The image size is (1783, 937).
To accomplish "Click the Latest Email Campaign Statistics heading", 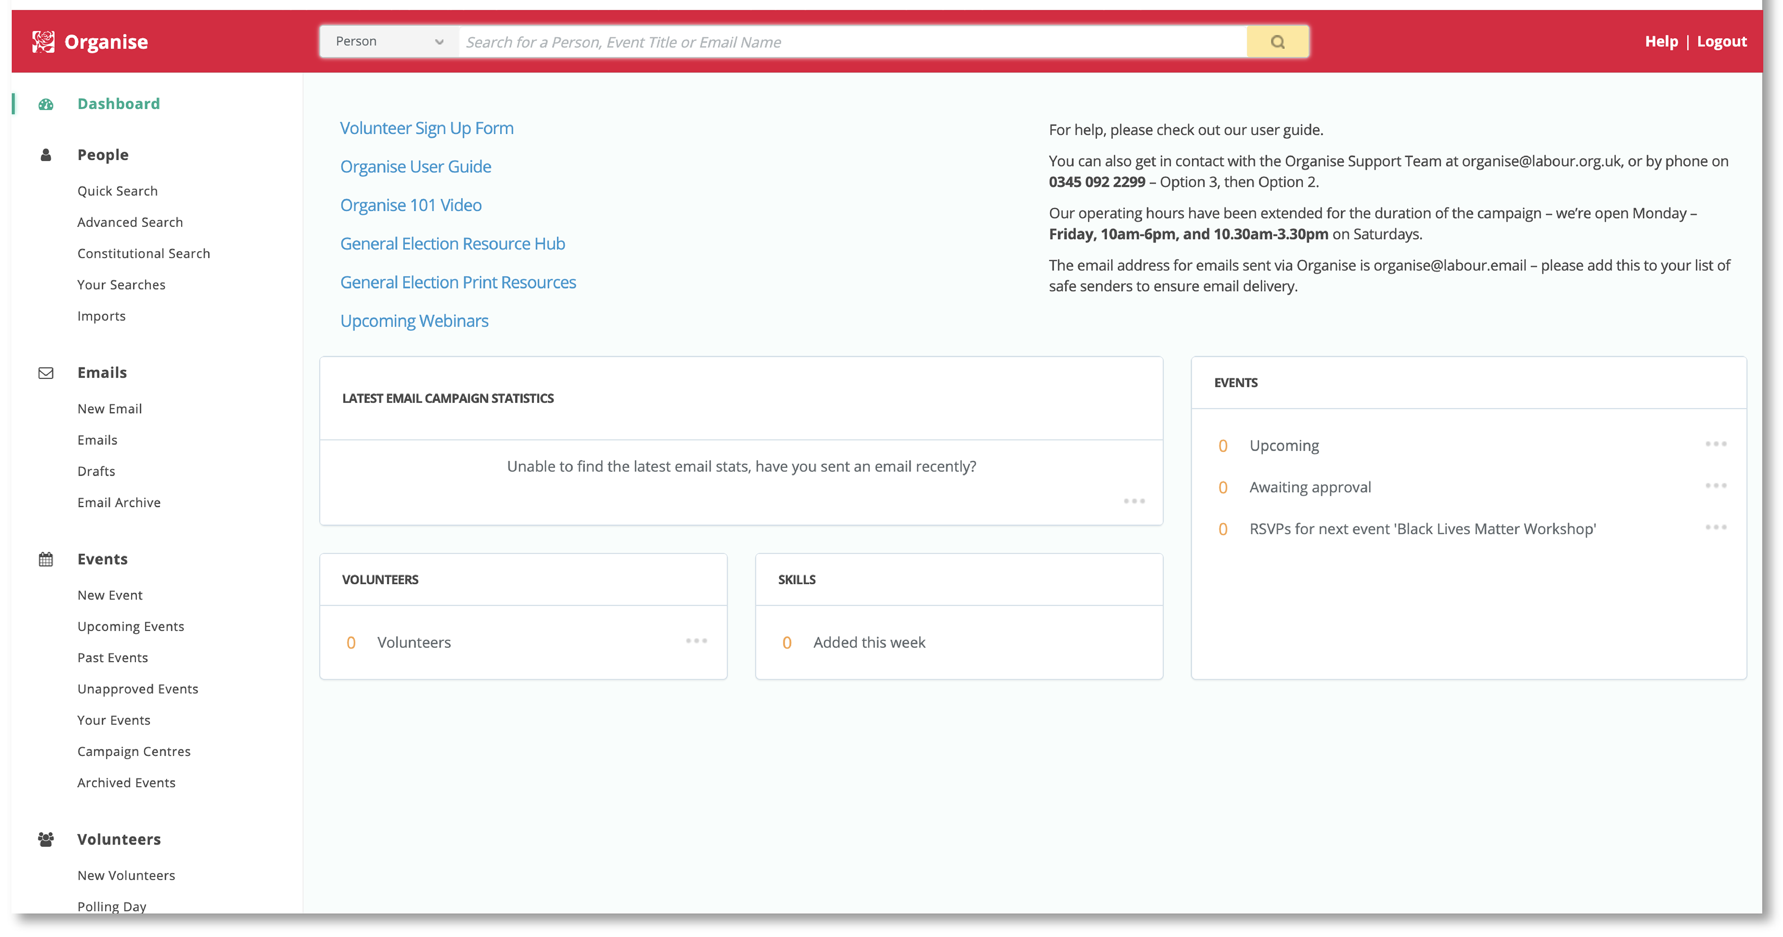I will coord(448,399).
